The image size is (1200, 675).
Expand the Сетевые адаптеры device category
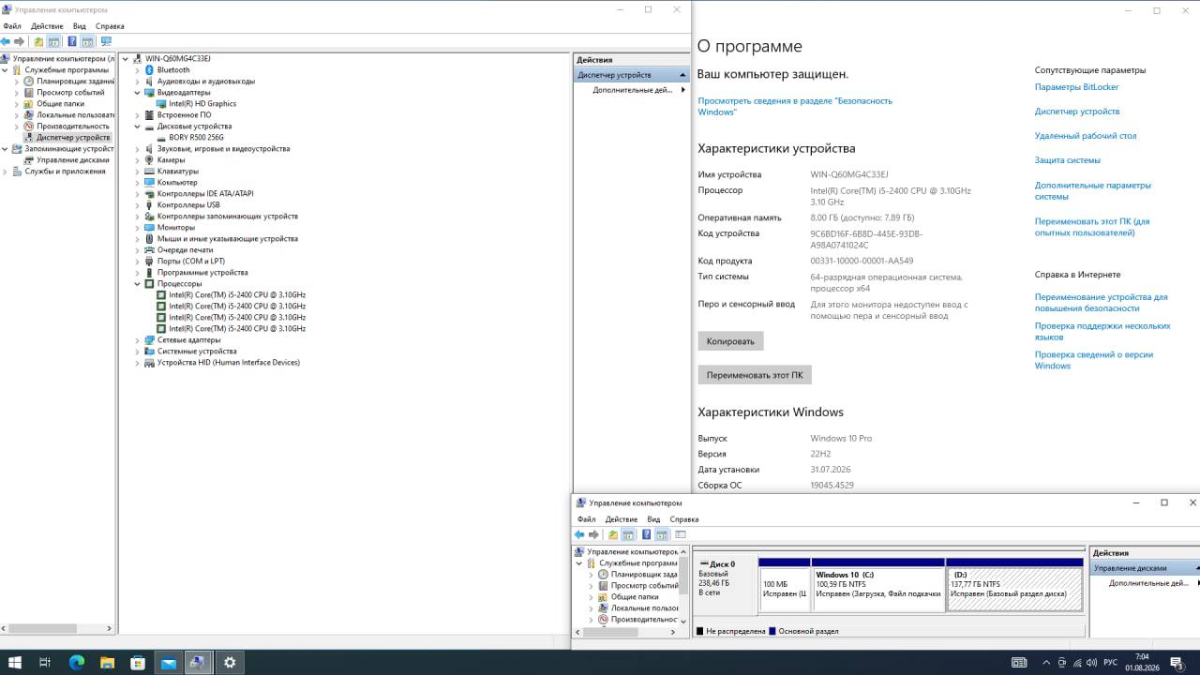tap(137, 340)
